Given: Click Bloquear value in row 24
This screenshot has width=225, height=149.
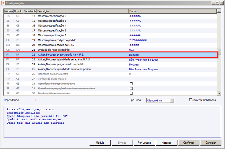Looking at the screenshot, I should pyautogui.click(x=134, y=65).
